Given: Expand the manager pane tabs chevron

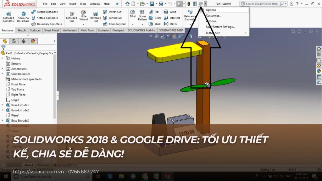Looking at the screenshot, I should 54,41.
